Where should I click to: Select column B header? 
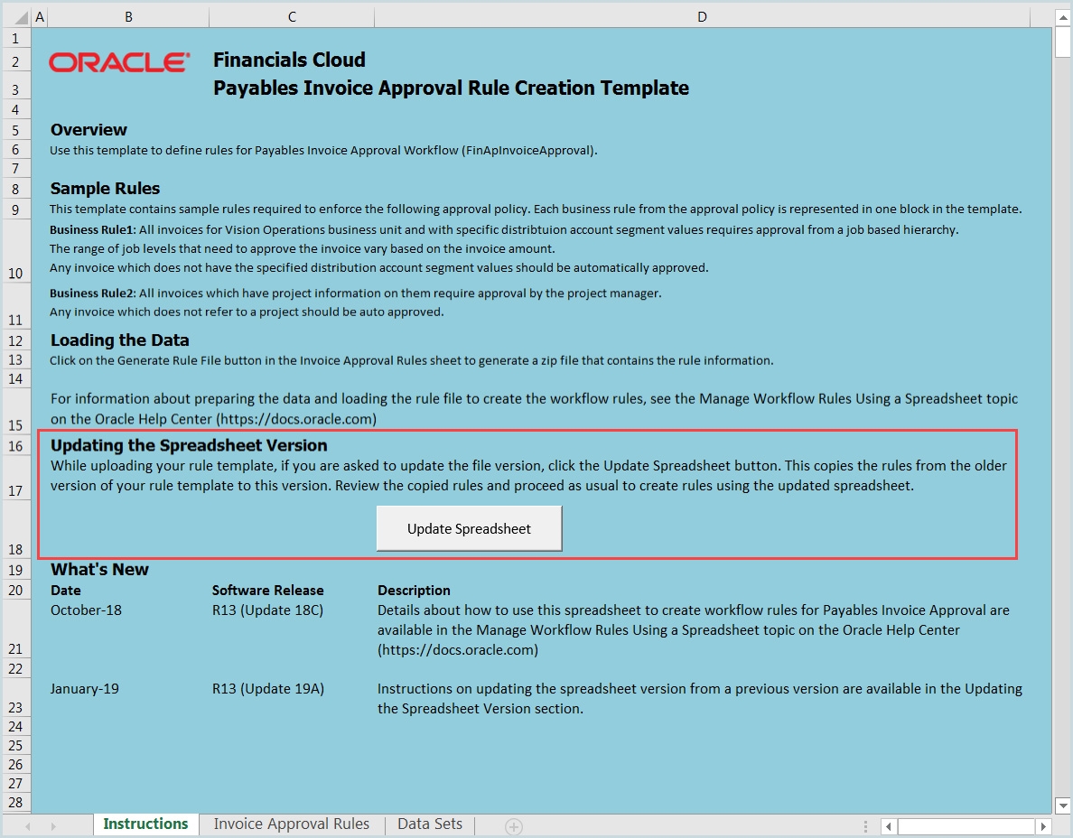[x=128, y=17]
